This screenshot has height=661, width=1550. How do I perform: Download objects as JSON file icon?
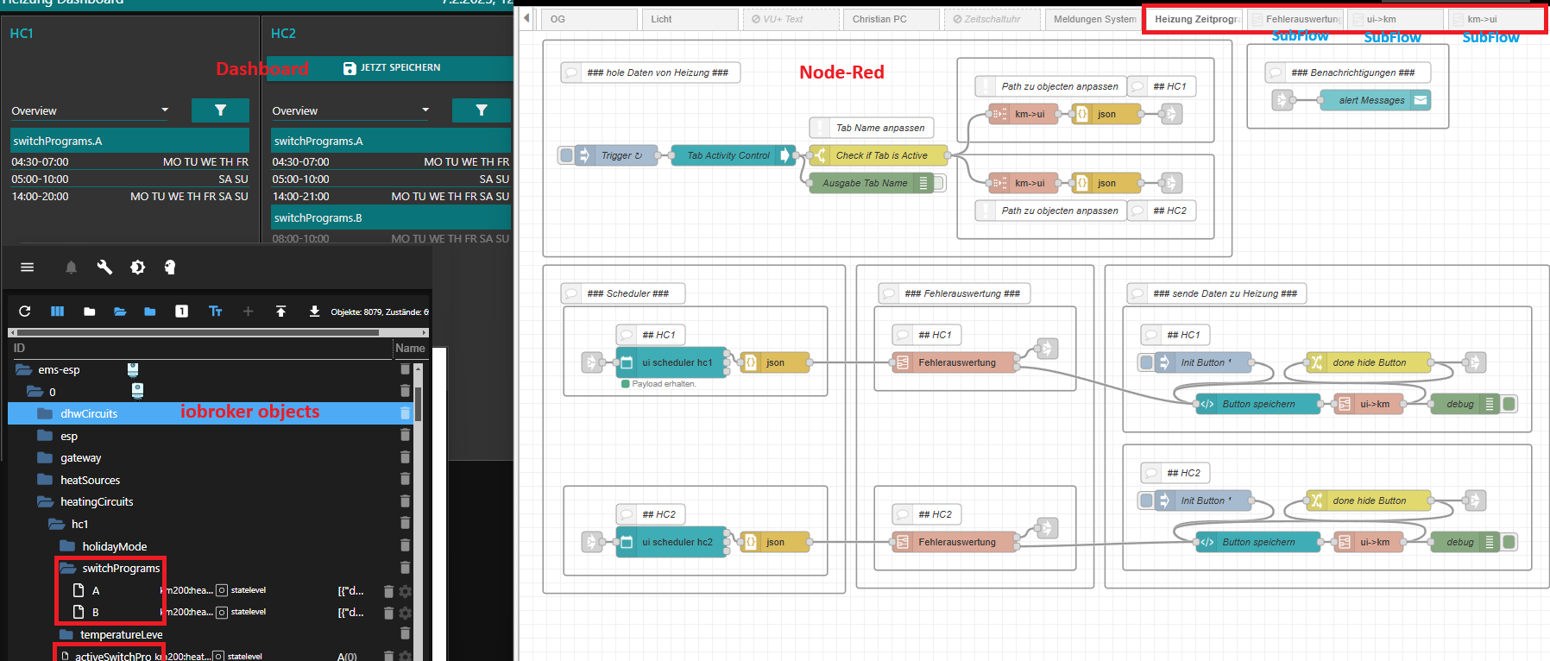pyautogui.click(x=314, y=312)
